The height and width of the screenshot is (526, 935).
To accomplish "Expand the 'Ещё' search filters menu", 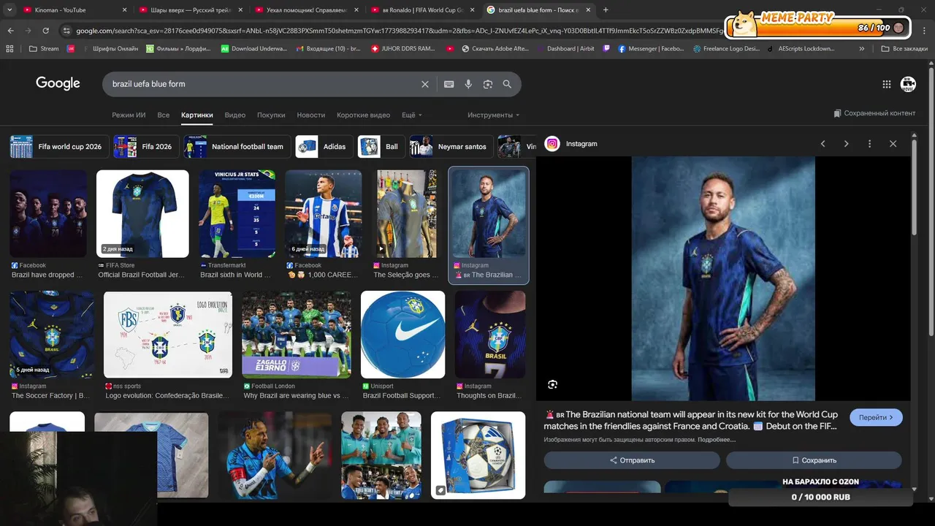I will (412, 115).
